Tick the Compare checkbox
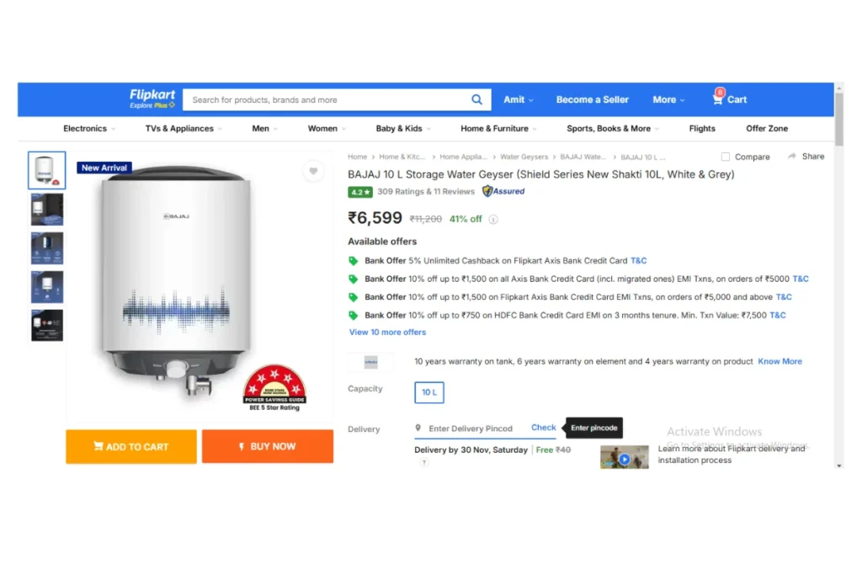This screenshot has height=575, width=862. pos(725,157)
